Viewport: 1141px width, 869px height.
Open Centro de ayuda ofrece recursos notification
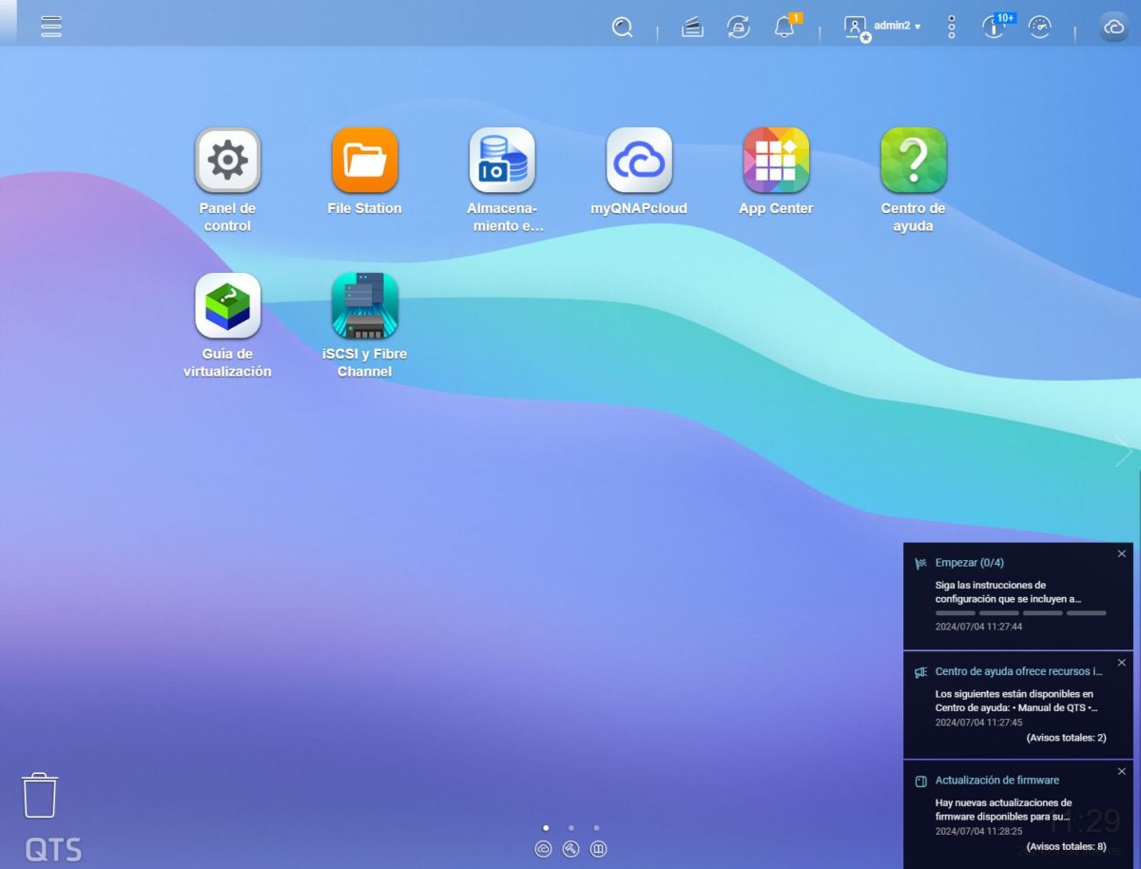point(1018,671)
